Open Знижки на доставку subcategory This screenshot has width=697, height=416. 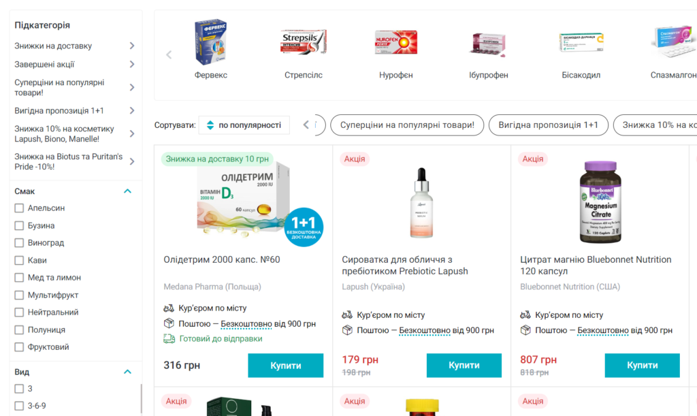tap(75, 46)
